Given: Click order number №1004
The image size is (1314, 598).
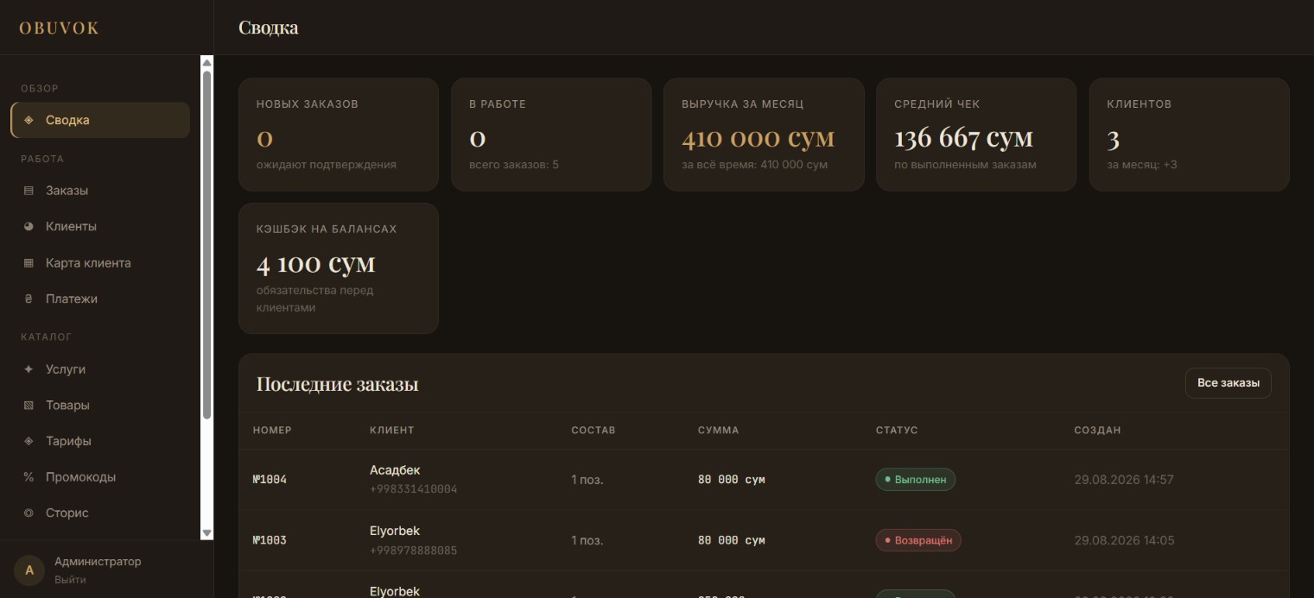Looking at the screenshot, I should (270, 480).
